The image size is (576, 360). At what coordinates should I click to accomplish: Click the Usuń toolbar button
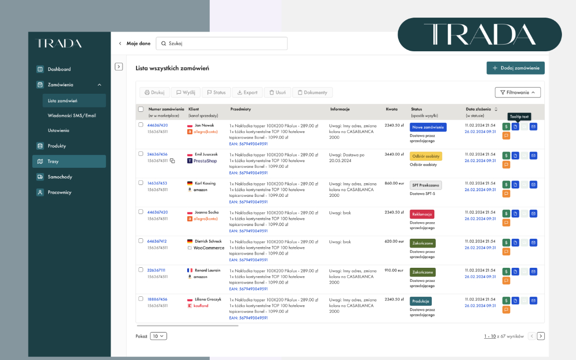[x=277, y=92]
